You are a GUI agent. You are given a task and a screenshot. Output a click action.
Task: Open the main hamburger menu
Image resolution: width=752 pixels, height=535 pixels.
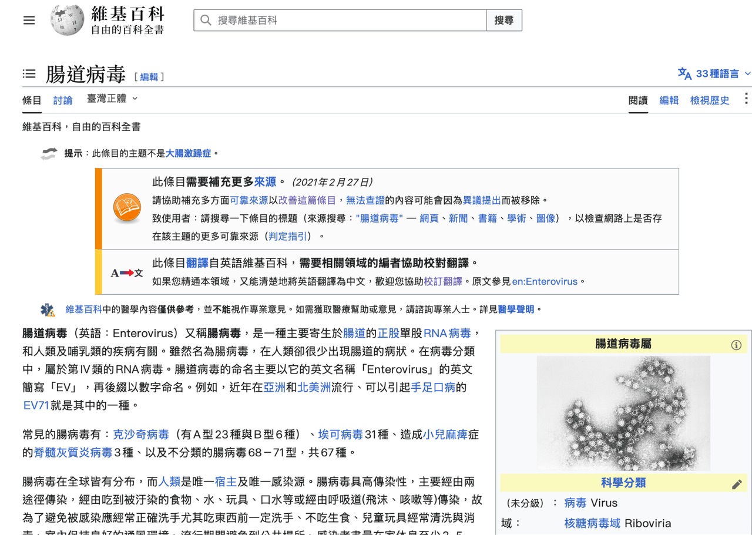click(x=29, y=20)
